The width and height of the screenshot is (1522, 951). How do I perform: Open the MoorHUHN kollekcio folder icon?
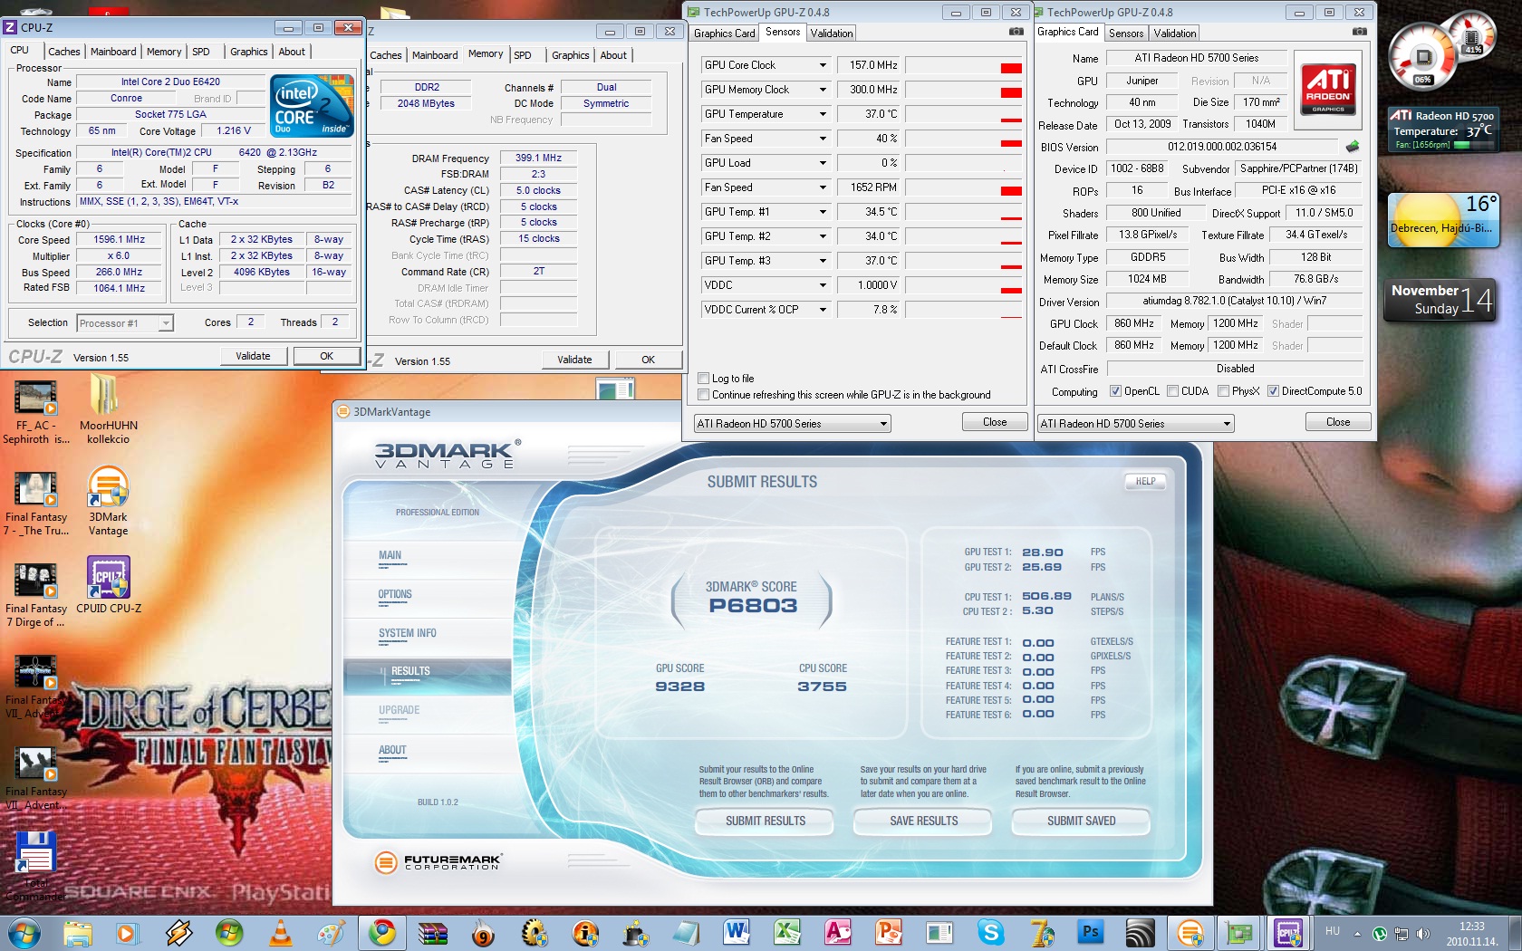click(108, 408)
